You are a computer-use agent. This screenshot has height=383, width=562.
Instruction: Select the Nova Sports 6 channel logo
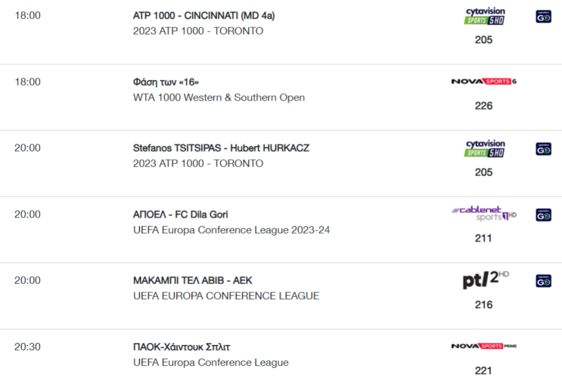[x=484, y=82]
